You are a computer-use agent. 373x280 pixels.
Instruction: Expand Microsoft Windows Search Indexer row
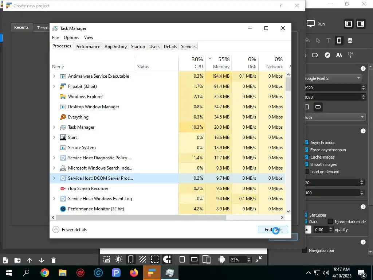click(x=54, y=168)
